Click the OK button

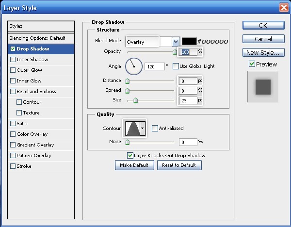[x=263, y=25]
